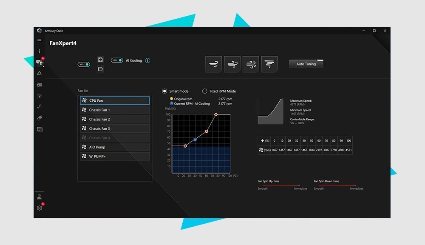Click the 3082 rpm table cell
Image resolution: width=425 pixels, height=245 pixels.
coord(326,150)
